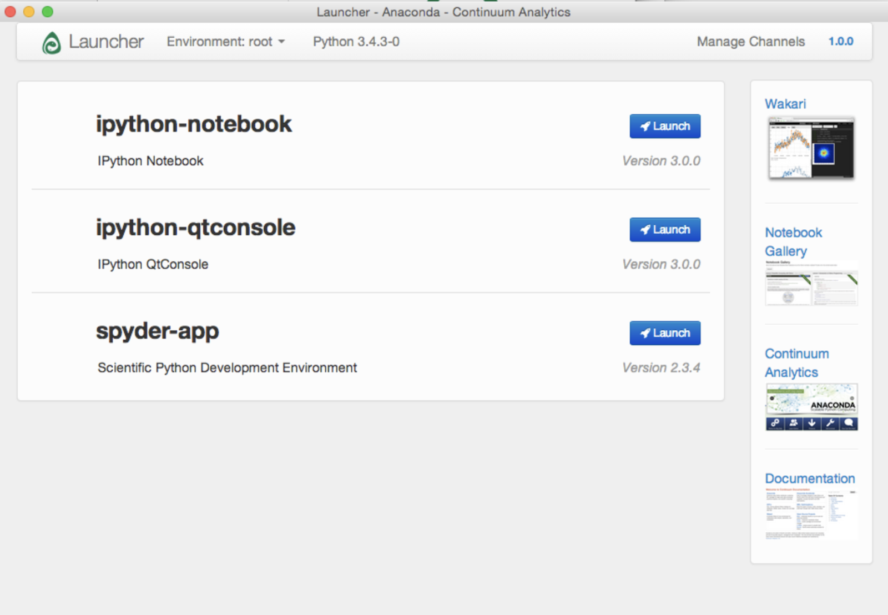Image resolution: width=888 pixels, height=615 pixels.
Task: Click the rocket icon on ipython-notebook Launch
Action: [645, 126]
